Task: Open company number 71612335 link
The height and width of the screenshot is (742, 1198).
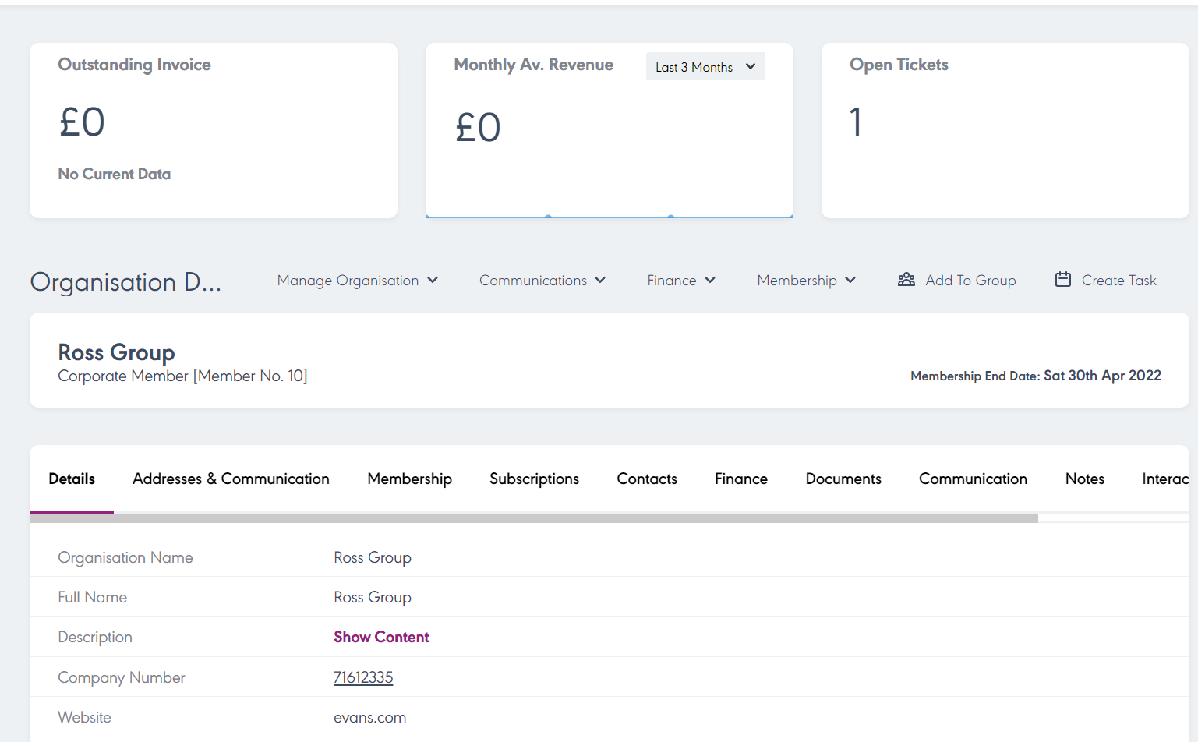Action: coord(363,678)
